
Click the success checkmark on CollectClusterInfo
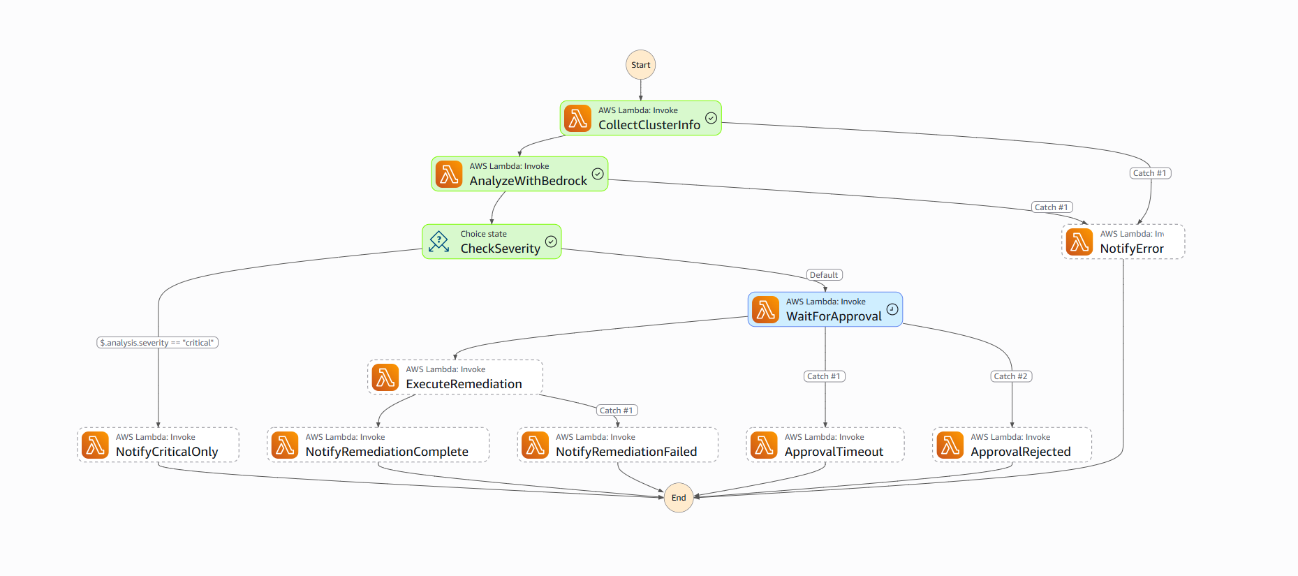711,118
